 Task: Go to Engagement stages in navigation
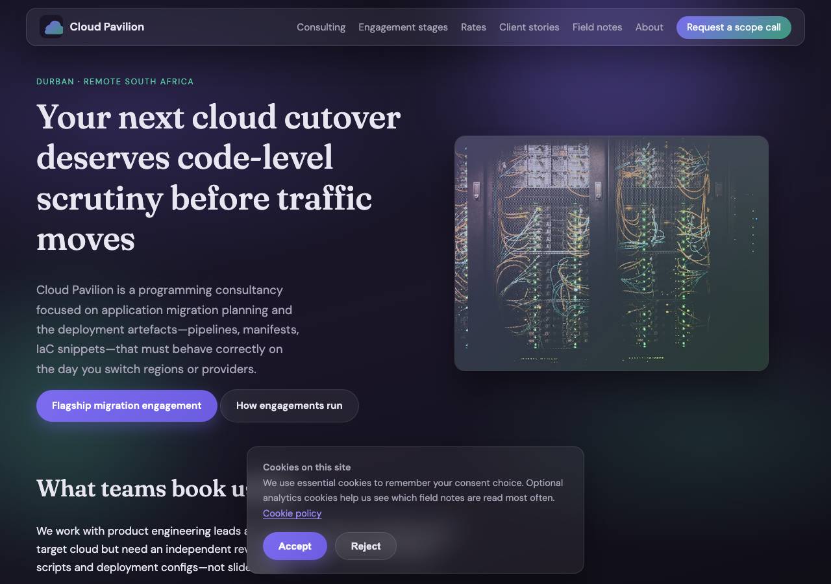tap(403, 27)
